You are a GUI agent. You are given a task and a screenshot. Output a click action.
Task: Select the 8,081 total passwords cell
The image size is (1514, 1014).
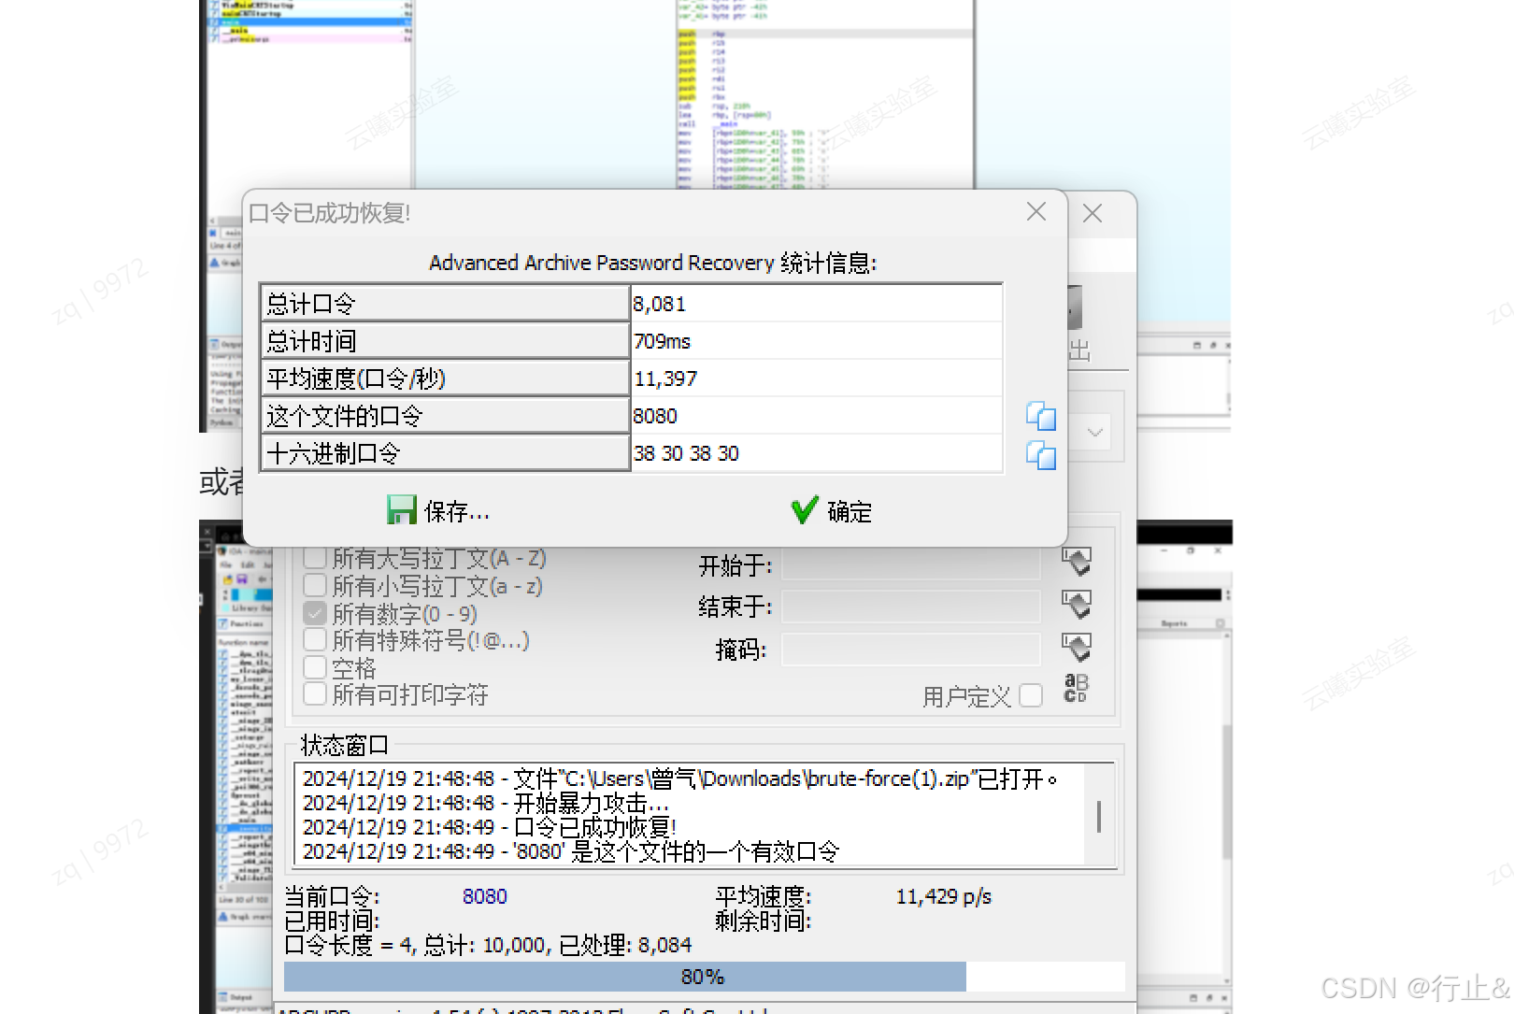coord(817,304)
